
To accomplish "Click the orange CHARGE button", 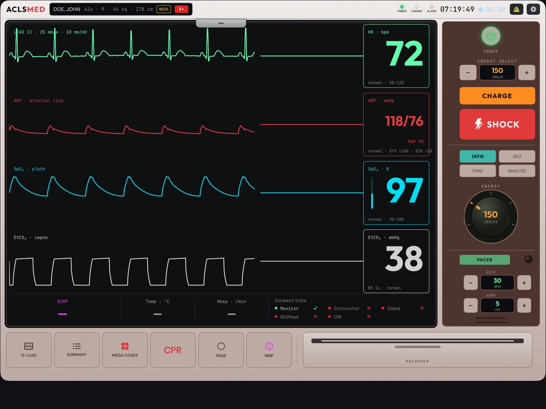I will coord(497,96).
